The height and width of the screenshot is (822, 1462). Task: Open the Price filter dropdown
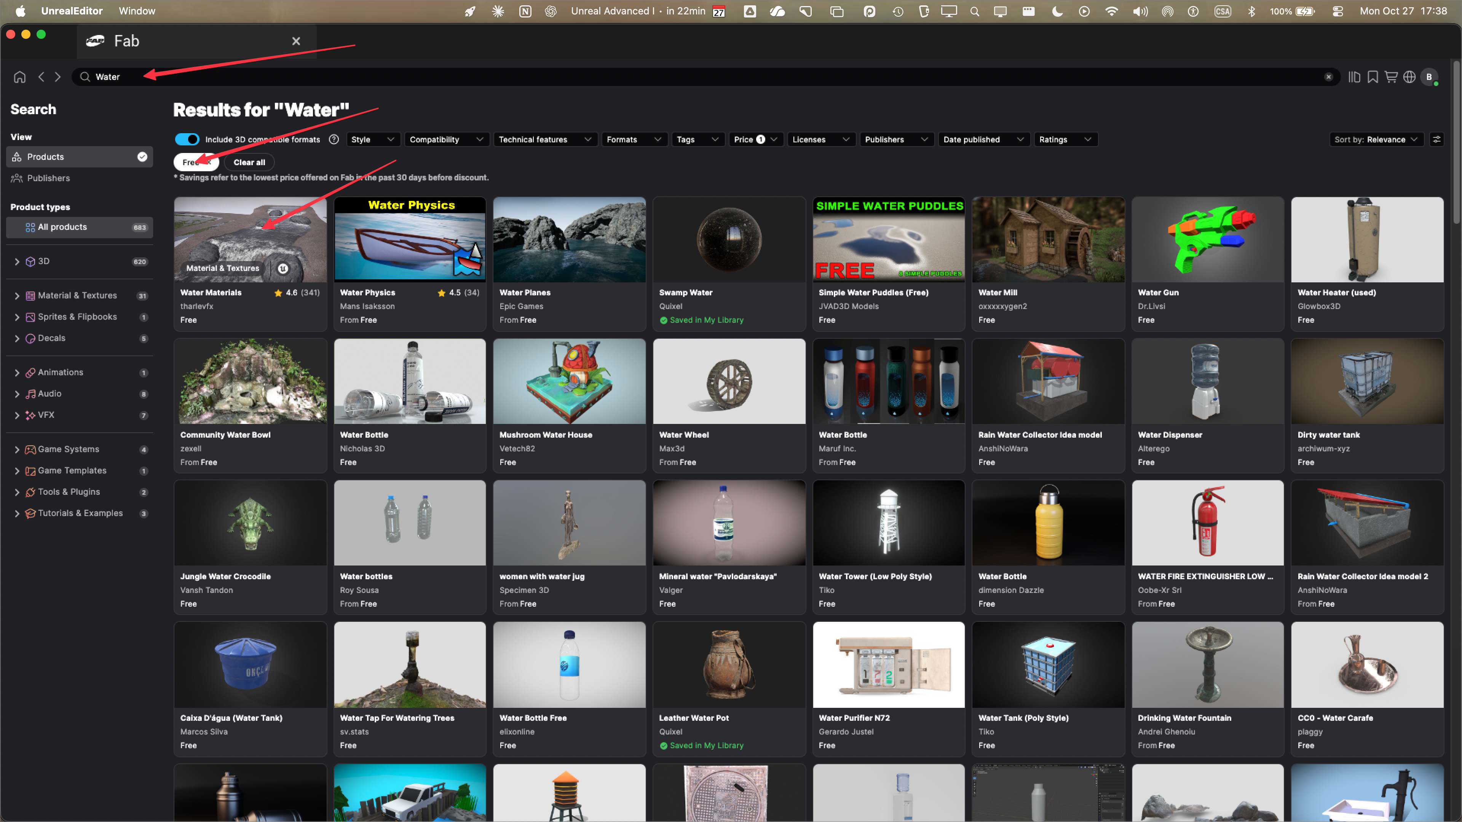coord(755,139)
